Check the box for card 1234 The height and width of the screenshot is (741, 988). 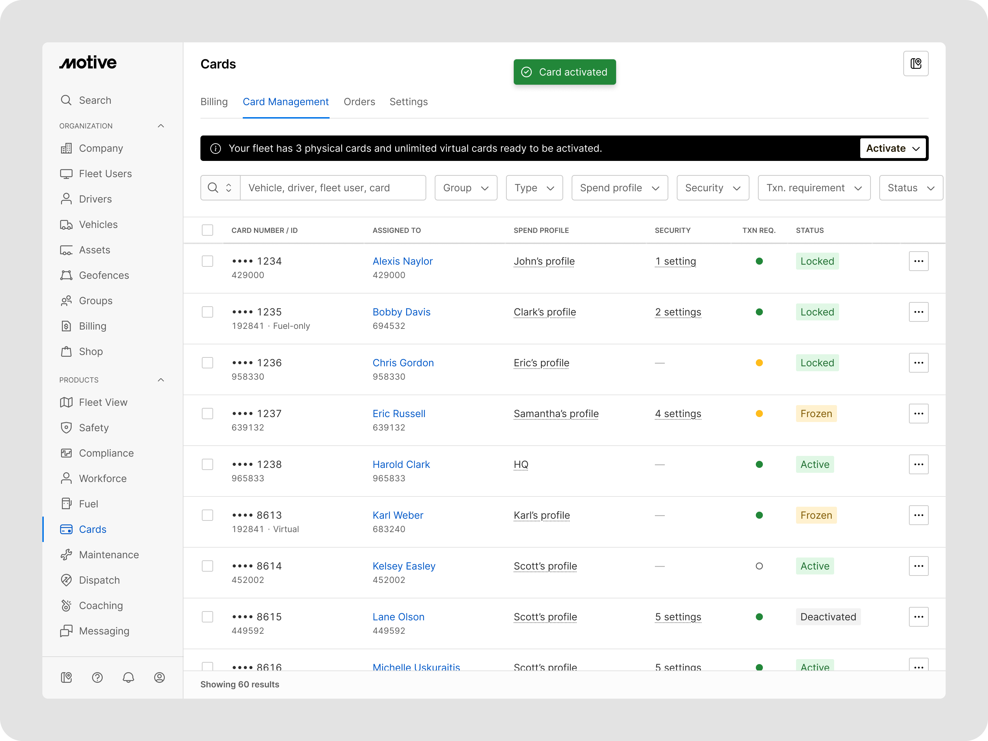pos(207,261)
